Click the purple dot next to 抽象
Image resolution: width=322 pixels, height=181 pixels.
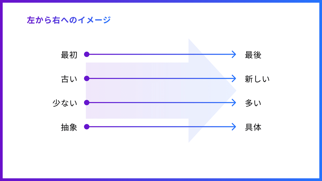pyautogui.click(x=86, y=127)
